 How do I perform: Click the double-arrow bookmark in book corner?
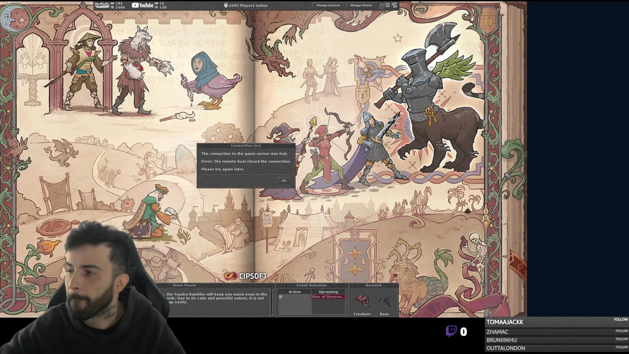[x=487, y=22]
